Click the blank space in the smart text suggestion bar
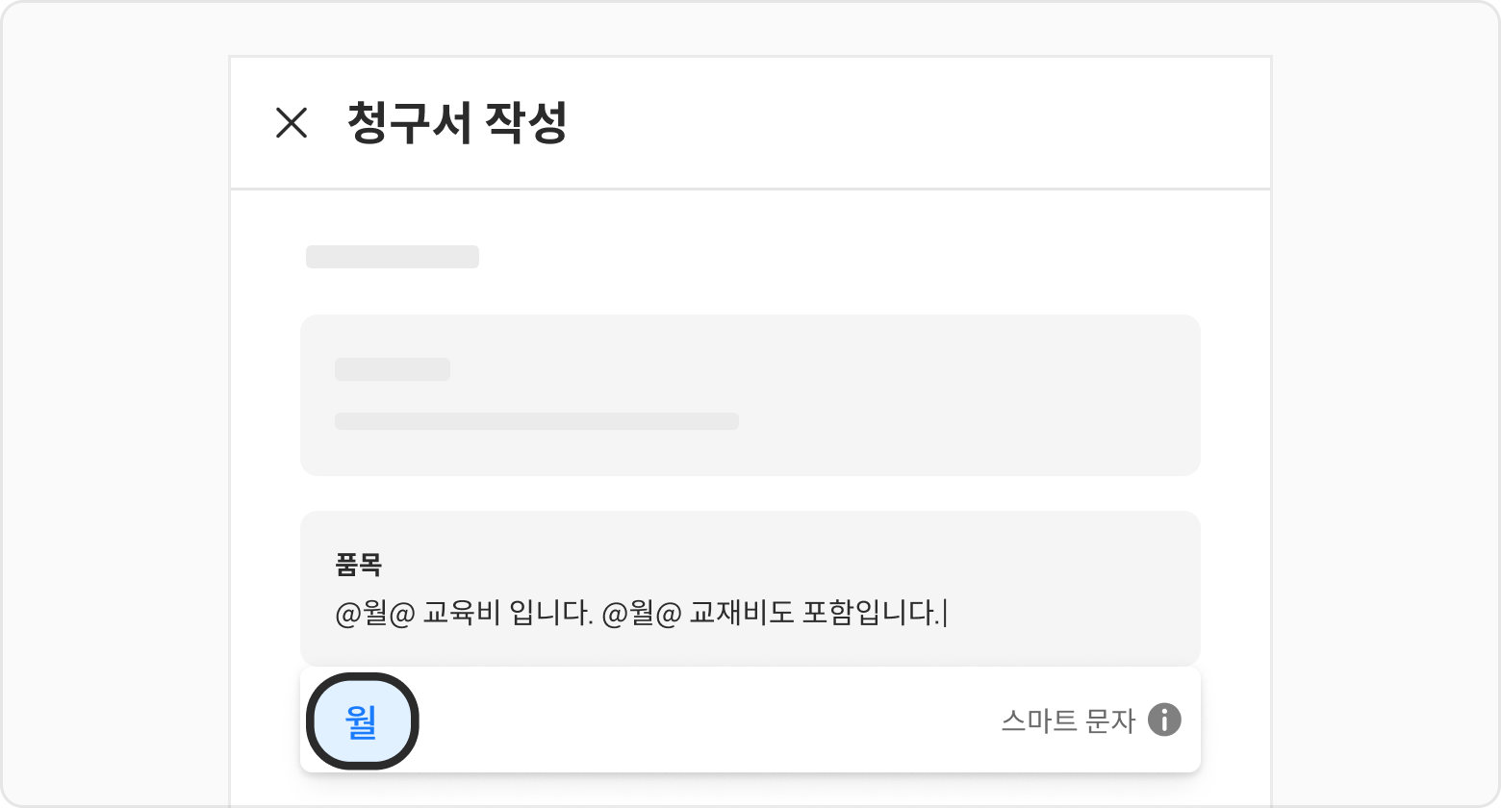 pos(702,720)
